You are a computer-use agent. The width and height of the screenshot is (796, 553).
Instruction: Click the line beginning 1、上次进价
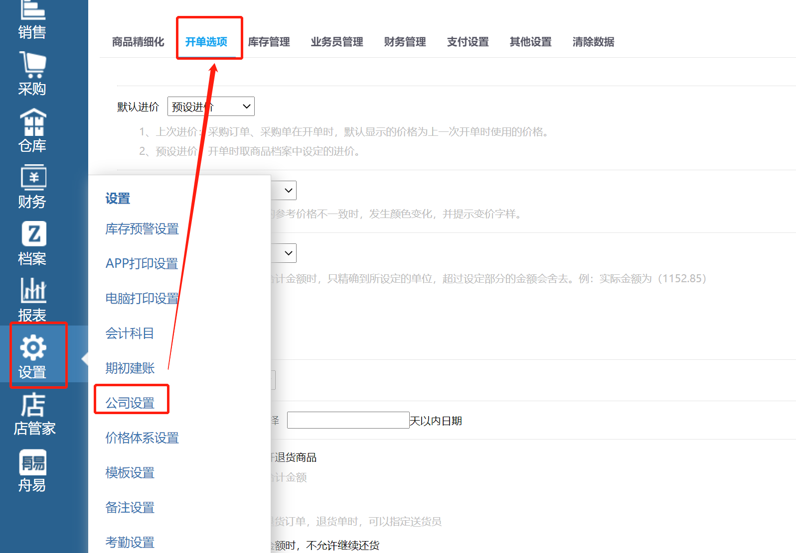[x=344, y=132]
